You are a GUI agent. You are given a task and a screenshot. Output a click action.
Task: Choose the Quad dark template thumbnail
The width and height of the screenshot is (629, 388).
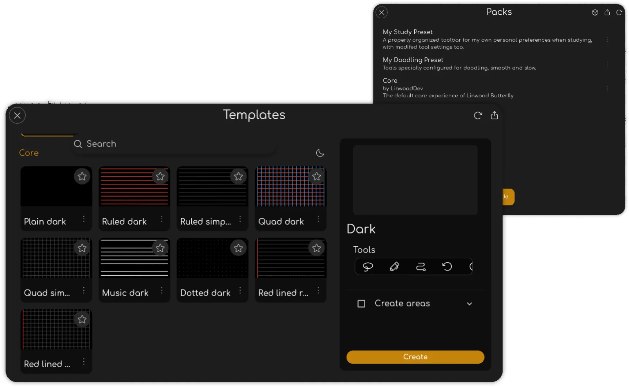pyautogui.click(x=291, y=186)
